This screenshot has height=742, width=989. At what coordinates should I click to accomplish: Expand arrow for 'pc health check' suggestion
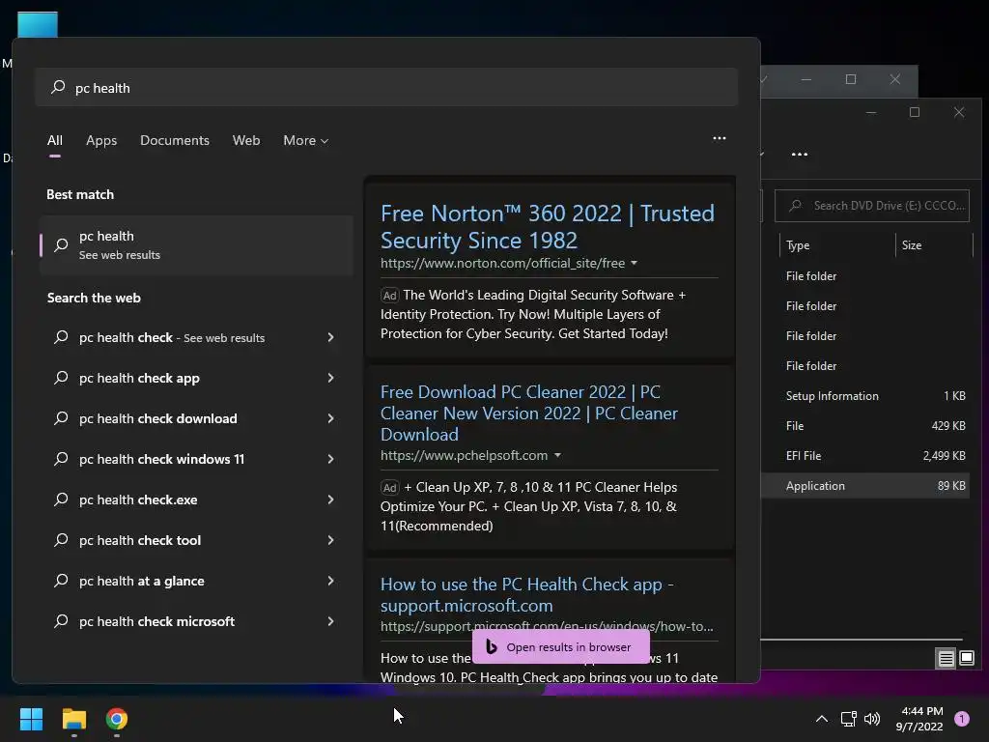tap(330, 337)
